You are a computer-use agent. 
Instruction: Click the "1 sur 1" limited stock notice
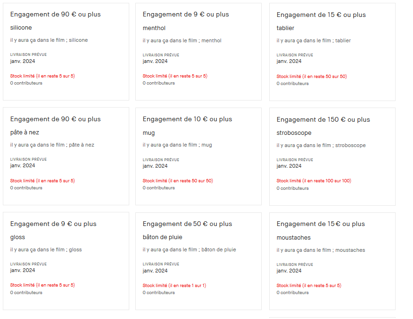pyautogui.click(x=174, y=285)
